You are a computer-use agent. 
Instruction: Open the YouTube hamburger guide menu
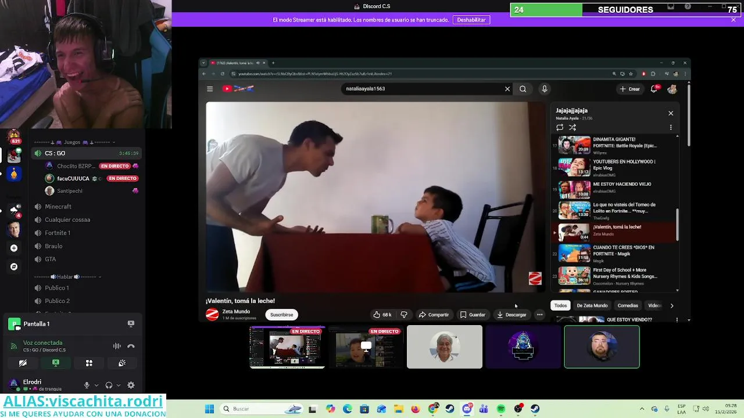(210, 89)
